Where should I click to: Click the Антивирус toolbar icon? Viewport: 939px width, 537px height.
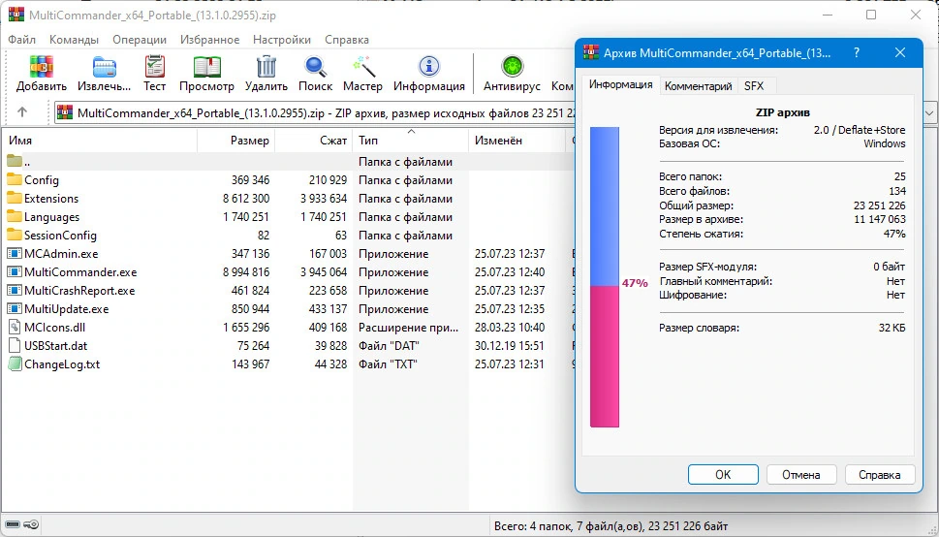(512, 67)
